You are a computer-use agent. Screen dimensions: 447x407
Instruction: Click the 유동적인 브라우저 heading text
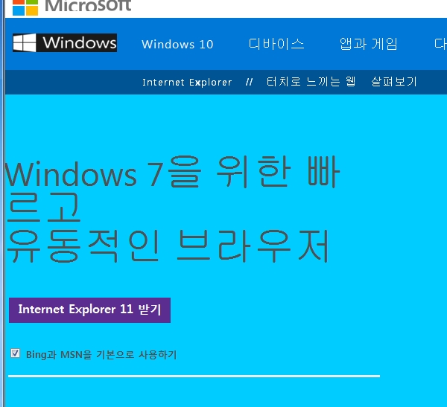coord(168,246)
